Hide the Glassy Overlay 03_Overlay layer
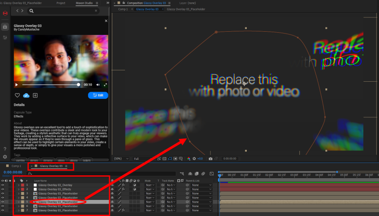The height and width of the screenshot is (216, 379). coord(3,185)
